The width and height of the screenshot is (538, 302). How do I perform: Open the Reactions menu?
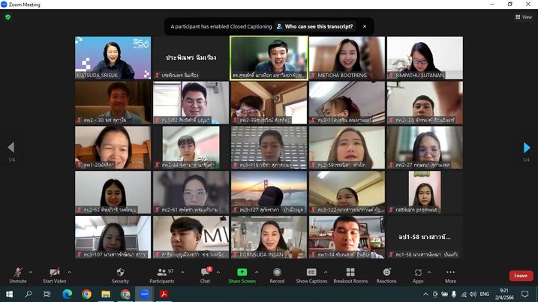(386, 274)
